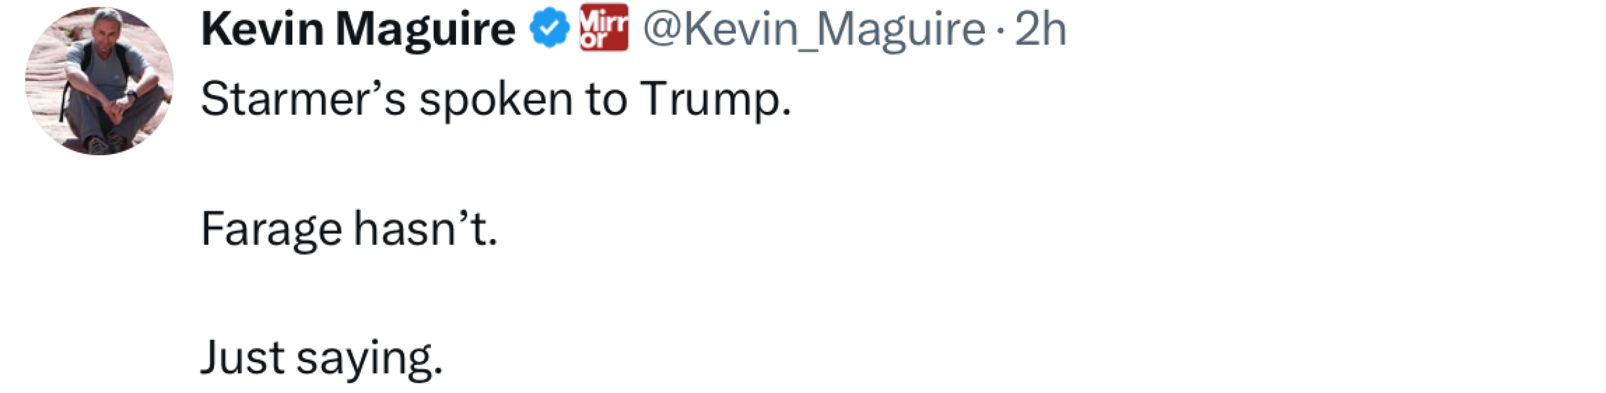Image resolution: width=1606 pixels, height=393 pixels.
Task: Click the word "Just" in the tweet
Action: [x=242, y=358]
